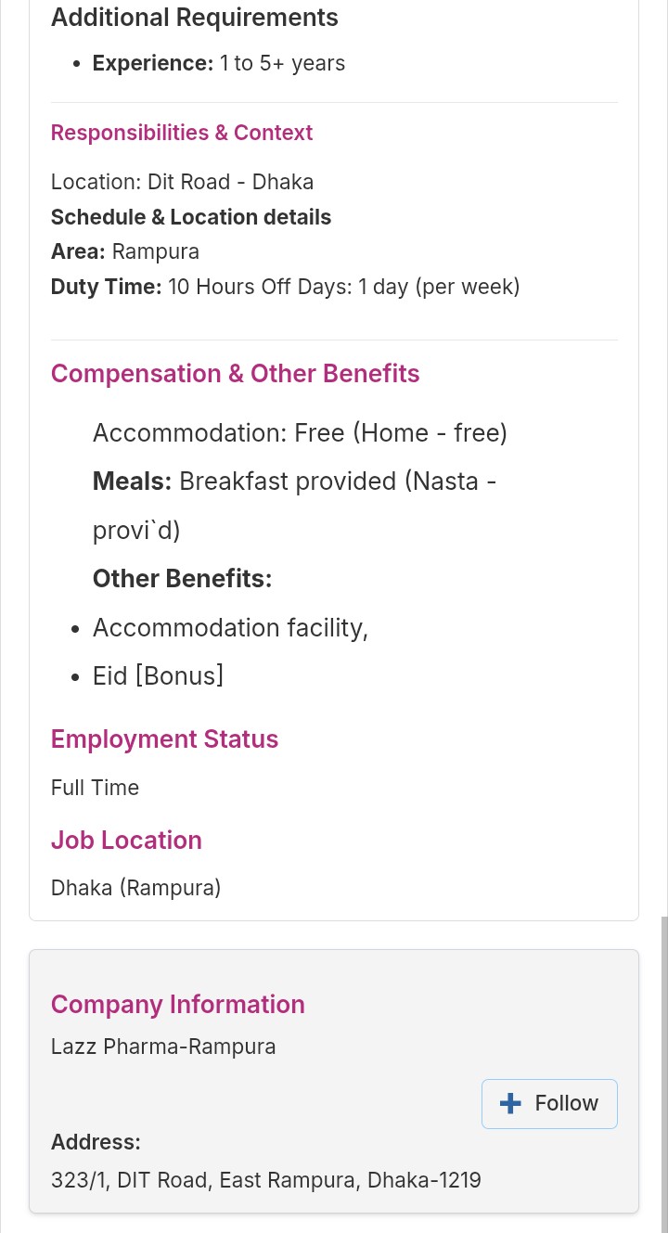Viewport: 668px width, 1233px height.
Task: Click the Schedule & Location details label
Action: [190, 217]
